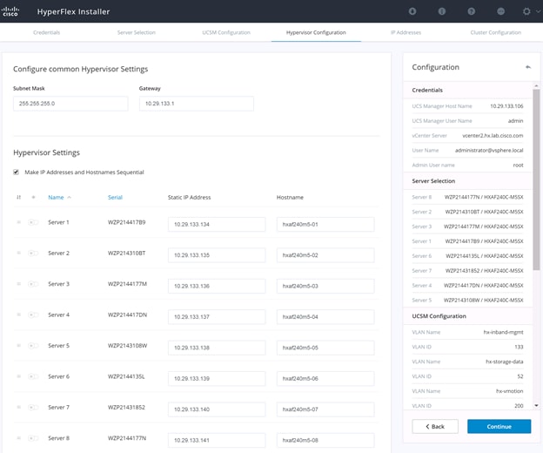The image size is (543, 453).
Task: Grab the drag handle of Server 4 row
Action: click(18, 314)
